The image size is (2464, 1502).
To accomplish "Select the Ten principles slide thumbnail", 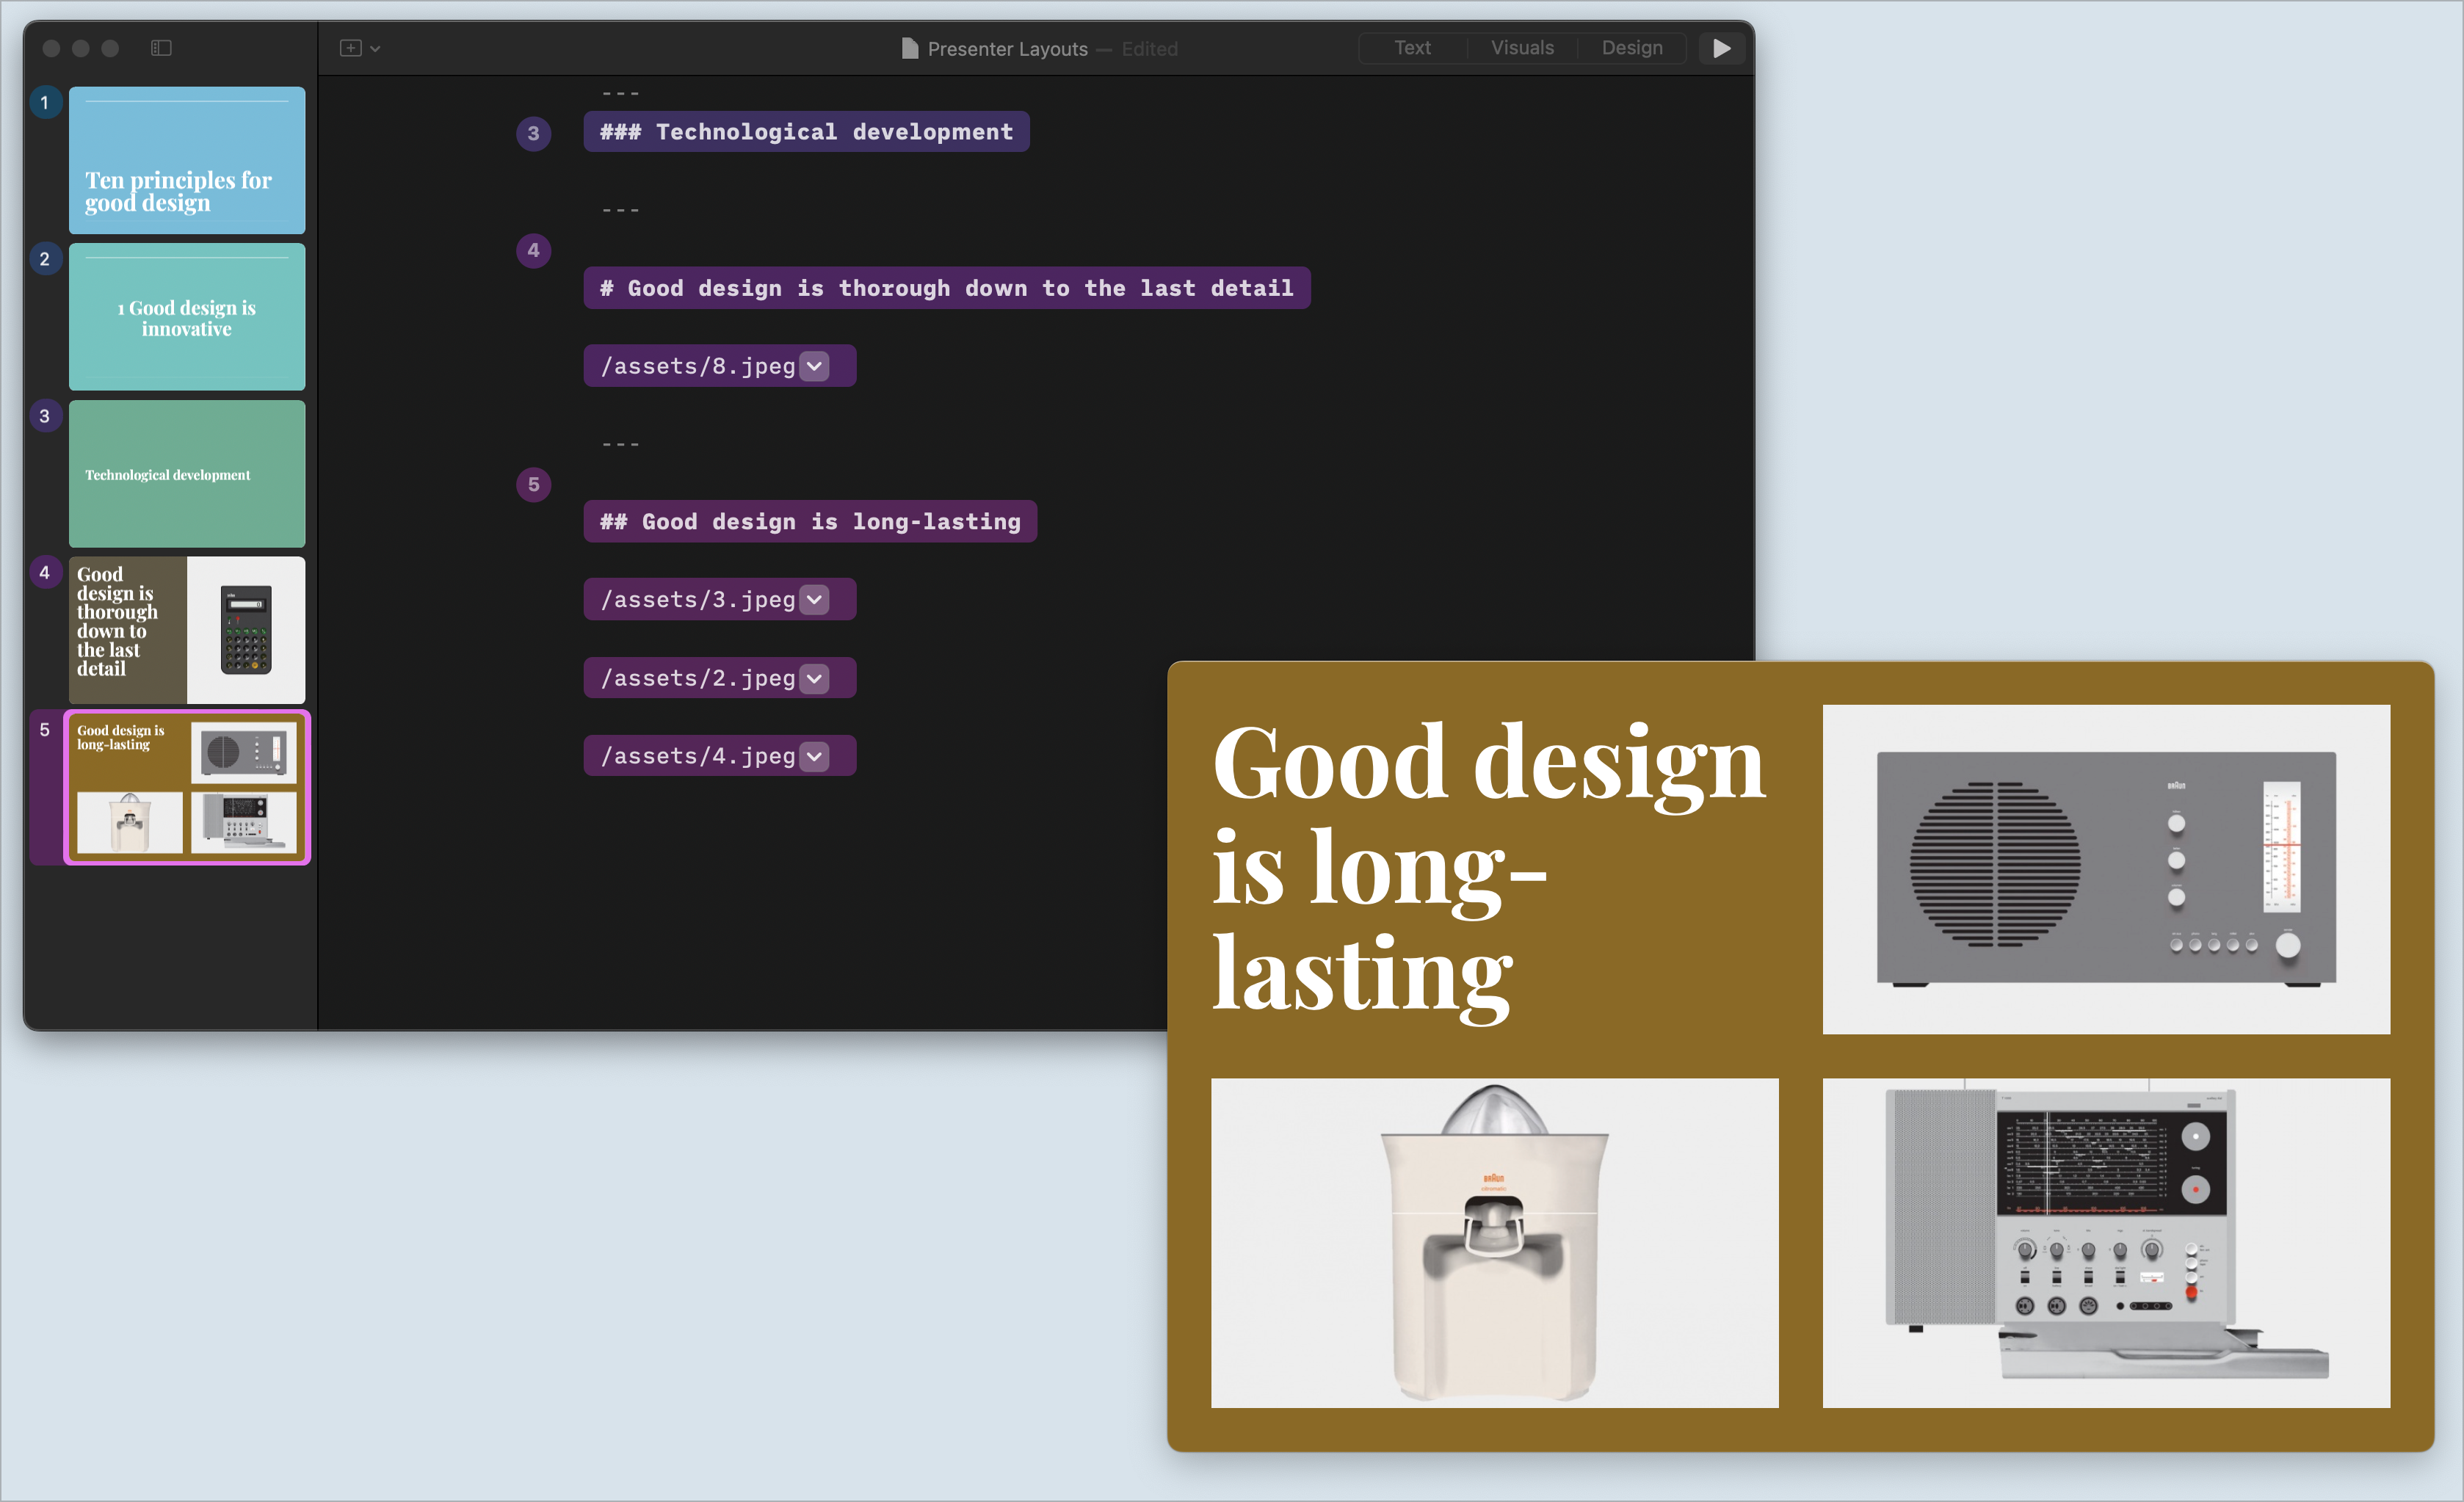I will (x=187, y=160).
